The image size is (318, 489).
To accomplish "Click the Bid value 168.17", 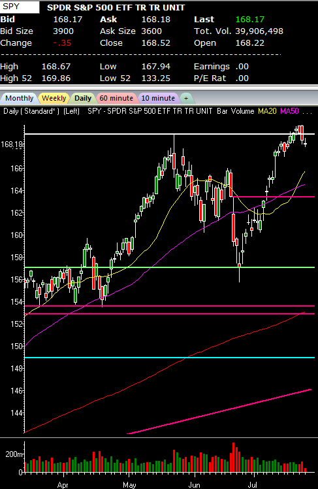I will tap(68, 20).
